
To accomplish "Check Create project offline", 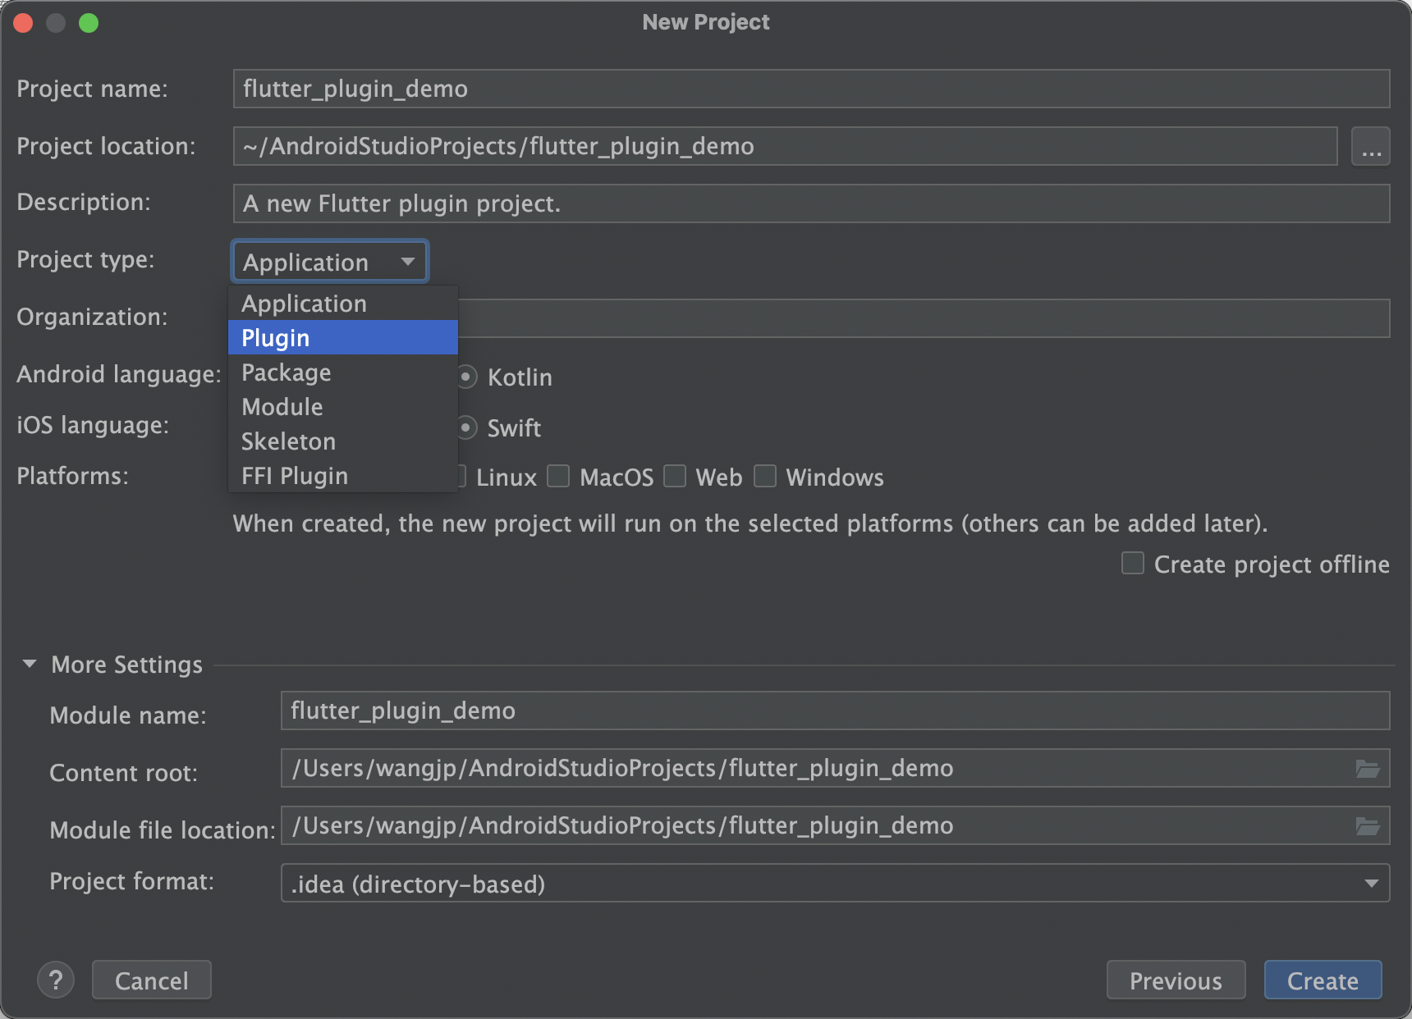I will (x=1132, y=564).
